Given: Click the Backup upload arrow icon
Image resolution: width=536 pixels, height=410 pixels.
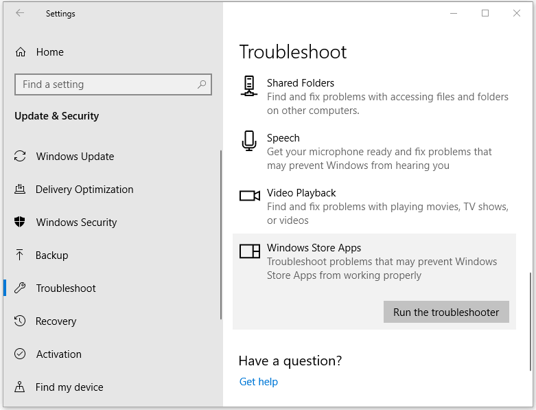Looking at the screenshot, I should click(19, 255).
